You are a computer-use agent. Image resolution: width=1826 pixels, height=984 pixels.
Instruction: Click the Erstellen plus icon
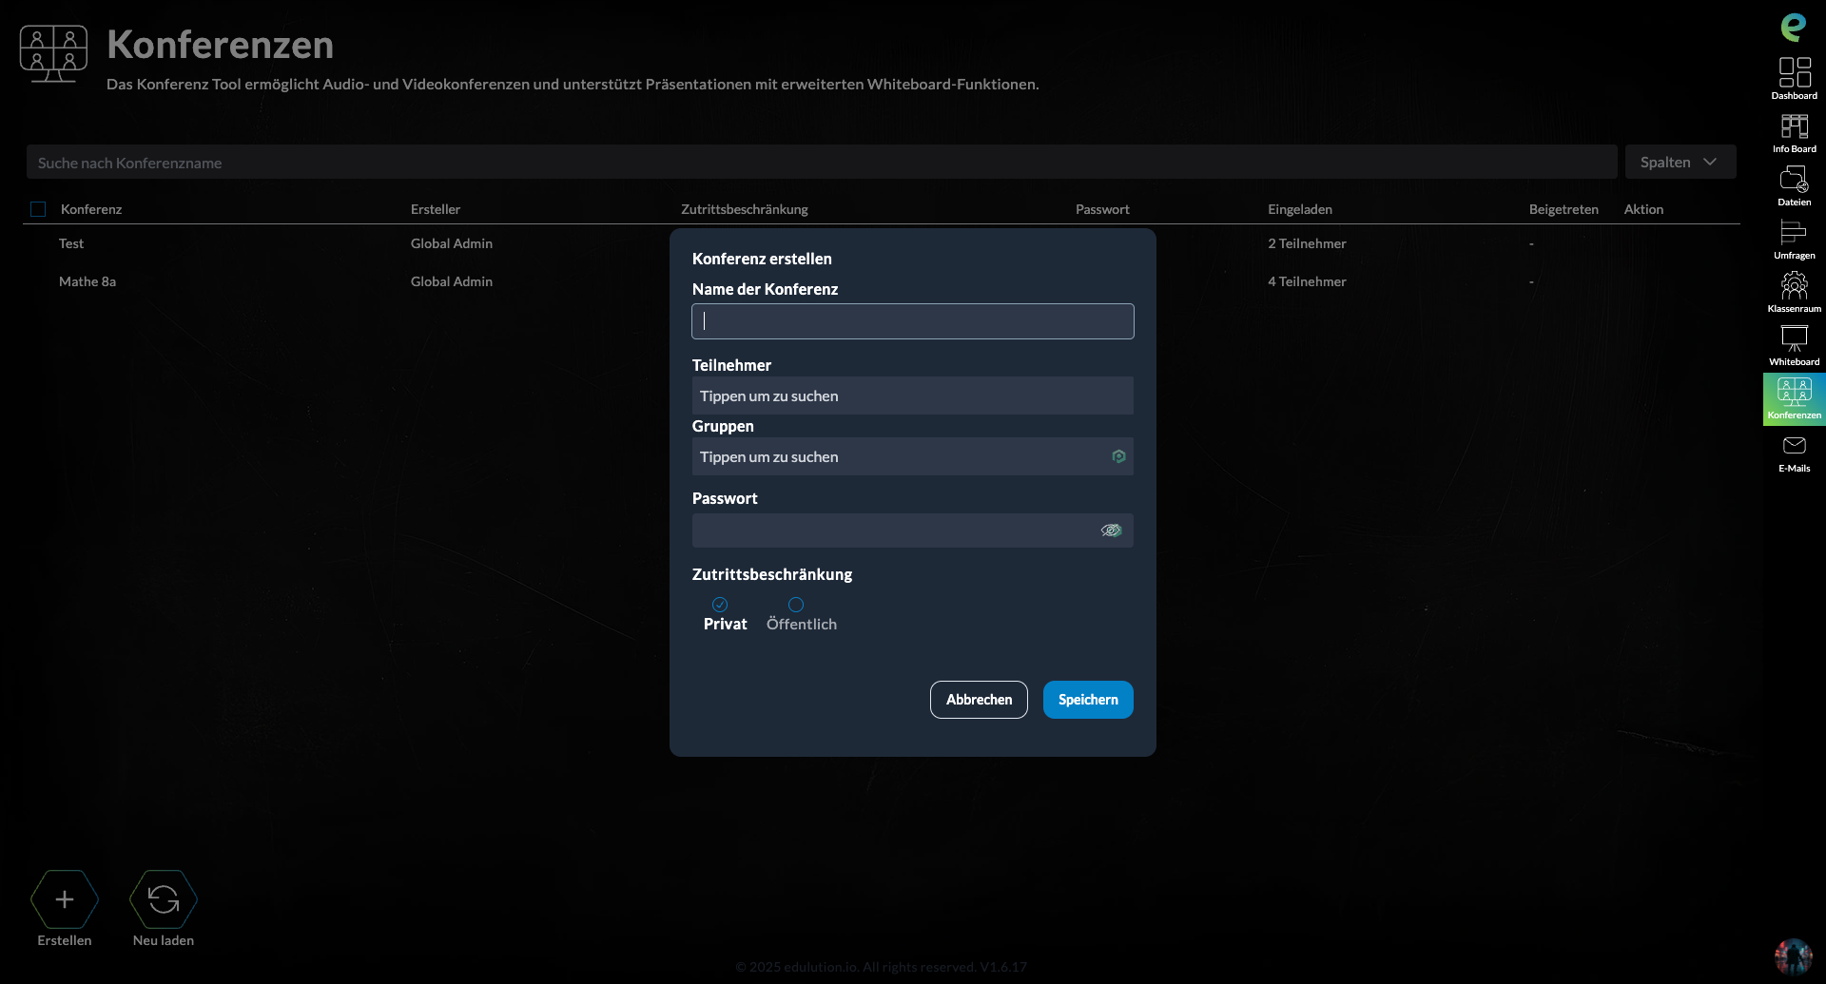[65, 899]
